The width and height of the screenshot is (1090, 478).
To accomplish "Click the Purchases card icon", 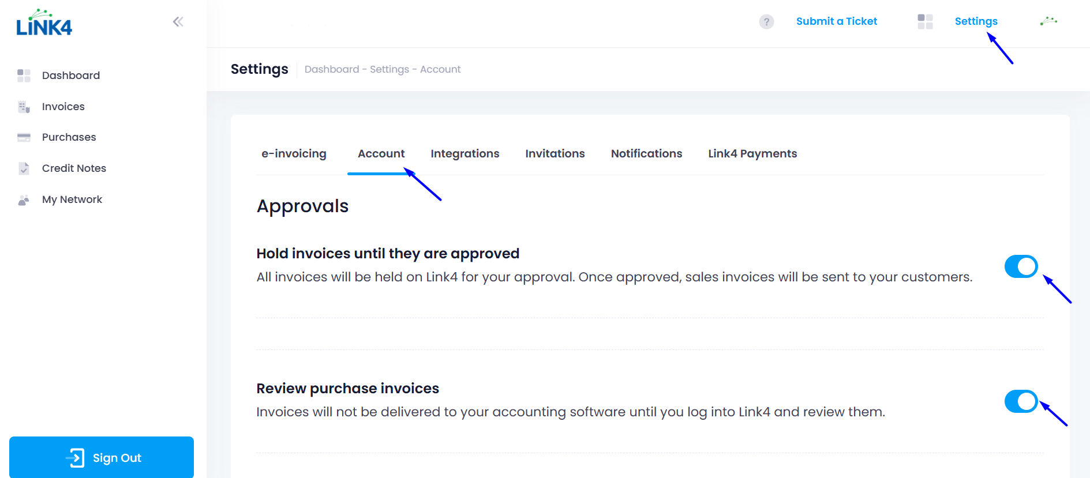I will 24,137.
